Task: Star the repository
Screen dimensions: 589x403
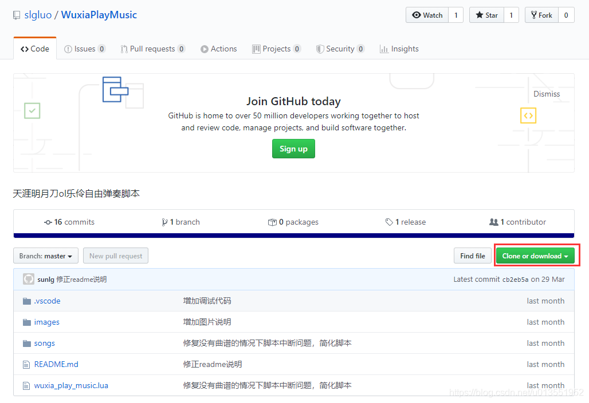Action: [486, 15]
